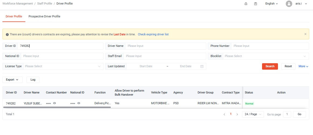Focus the Driver Name input field
This screenshot has height=135, width=313.
(x=165, y=46)
